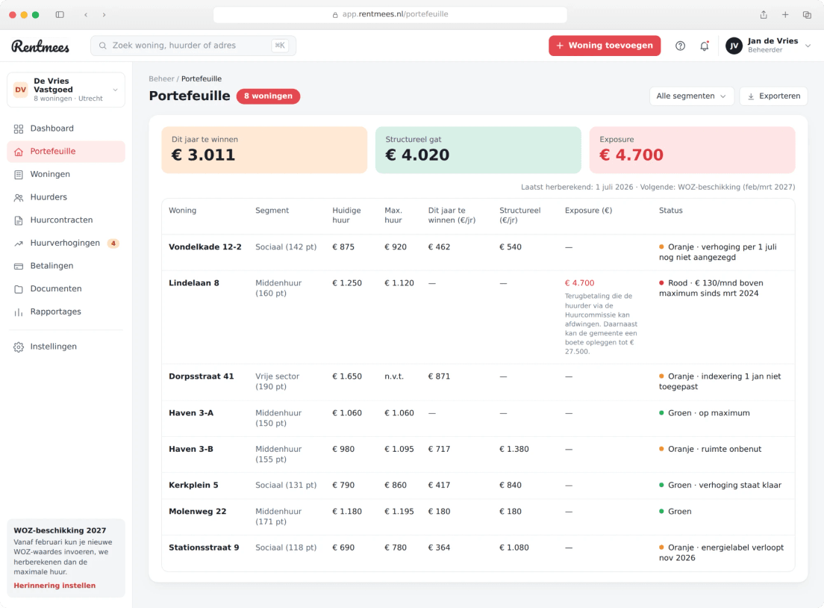824x608 pixels.
Task: Click the Stationsstraat 9 property name
Action: coord(204,547)
